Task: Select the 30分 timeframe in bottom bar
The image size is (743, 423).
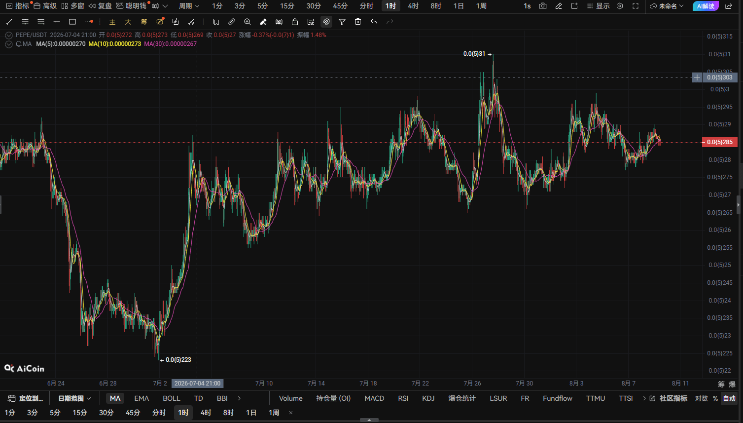Action: [106, 413]
